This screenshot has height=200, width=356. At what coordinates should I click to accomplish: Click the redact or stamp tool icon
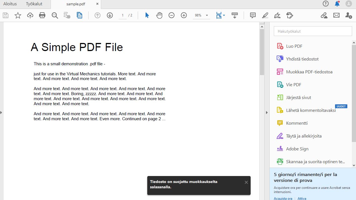[x=290, y=15]
